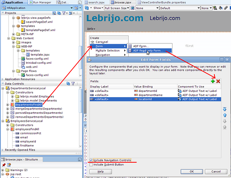Click the red X delete field icon

click(218, 81)
